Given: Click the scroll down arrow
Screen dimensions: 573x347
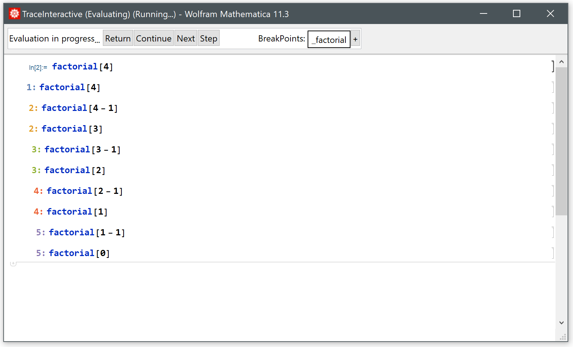Looking at the screenshot, I should [561, 323].
